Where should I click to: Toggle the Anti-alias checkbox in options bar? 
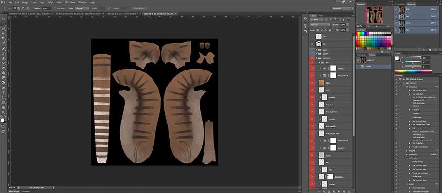tap(55, 8)
